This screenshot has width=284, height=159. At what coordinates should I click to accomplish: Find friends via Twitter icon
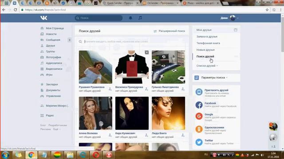(x=199, y=142)
